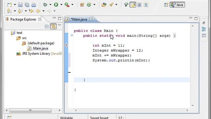
Task: Click the editor vertical scrollbar down arrow
Action: (193, 105)
